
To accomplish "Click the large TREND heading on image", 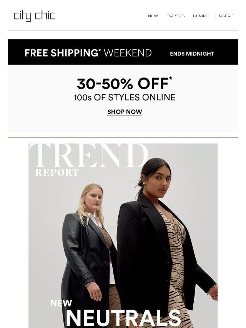I will point(88,156).
